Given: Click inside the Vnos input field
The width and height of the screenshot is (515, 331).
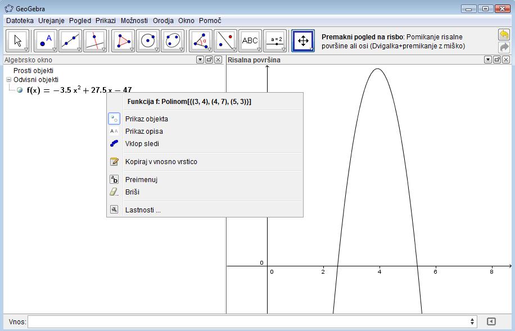Looking at the screenshot, I should [247, 321].
